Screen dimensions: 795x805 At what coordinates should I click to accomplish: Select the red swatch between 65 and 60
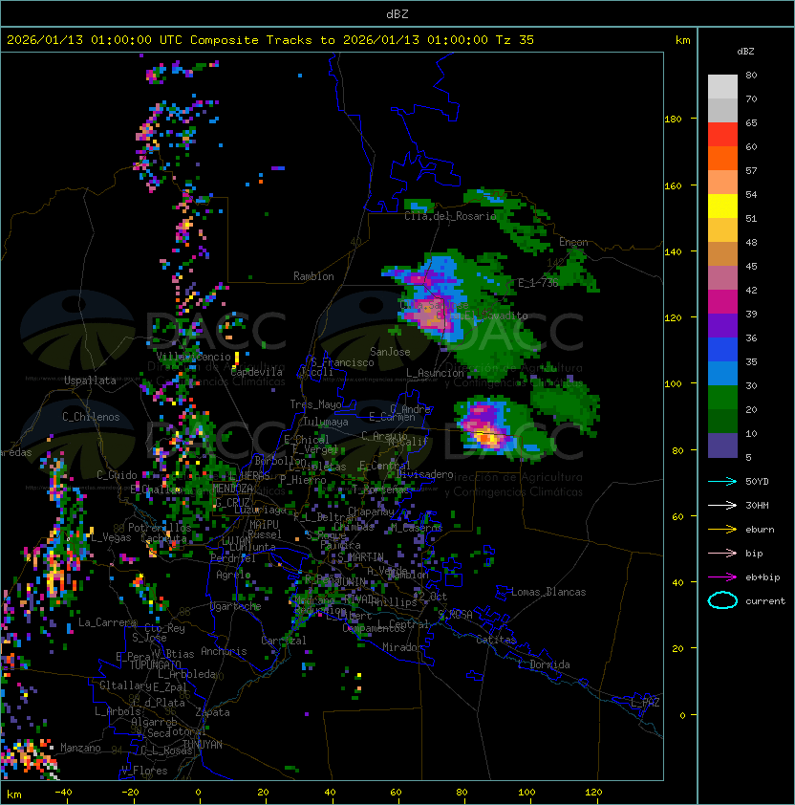722,135
